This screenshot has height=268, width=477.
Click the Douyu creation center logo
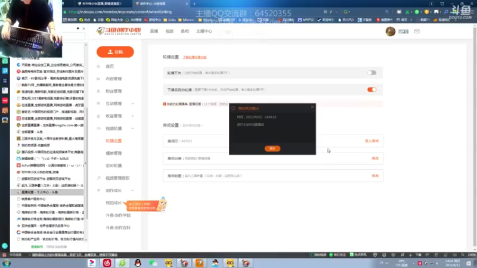(x=119, y=31)
